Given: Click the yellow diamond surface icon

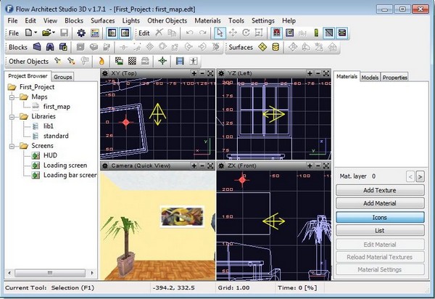Looking at the screenshot, I should click(x=262, y=47).
